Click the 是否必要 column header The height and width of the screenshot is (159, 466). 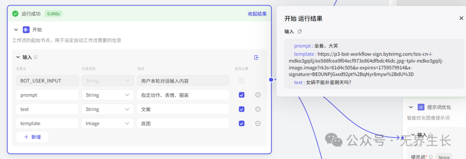pos(241,69)
